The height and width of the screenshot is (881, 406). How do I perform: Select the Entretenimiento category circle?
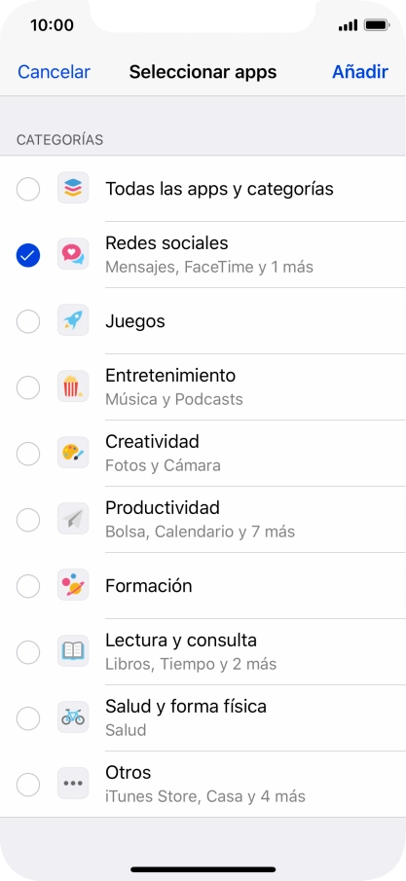pos(28,387)
